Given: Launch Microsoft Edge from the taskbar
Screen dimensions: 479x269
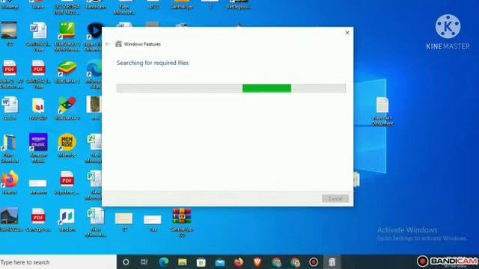Looking at the screenshot, I should pyautogui.click(x=164, y=262).
